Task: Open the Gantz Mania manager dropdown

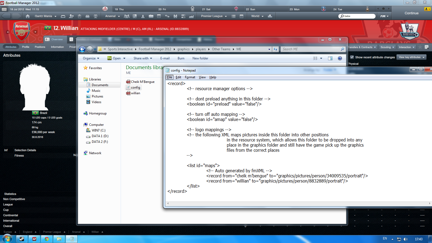Action: (46, 16)
